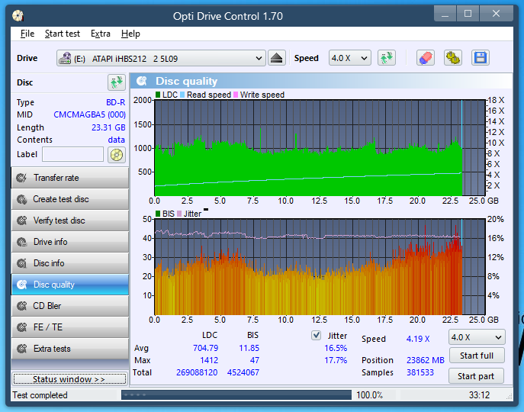Open the File menu
Viewport: 524px width, 412px height.
(27, 34)
